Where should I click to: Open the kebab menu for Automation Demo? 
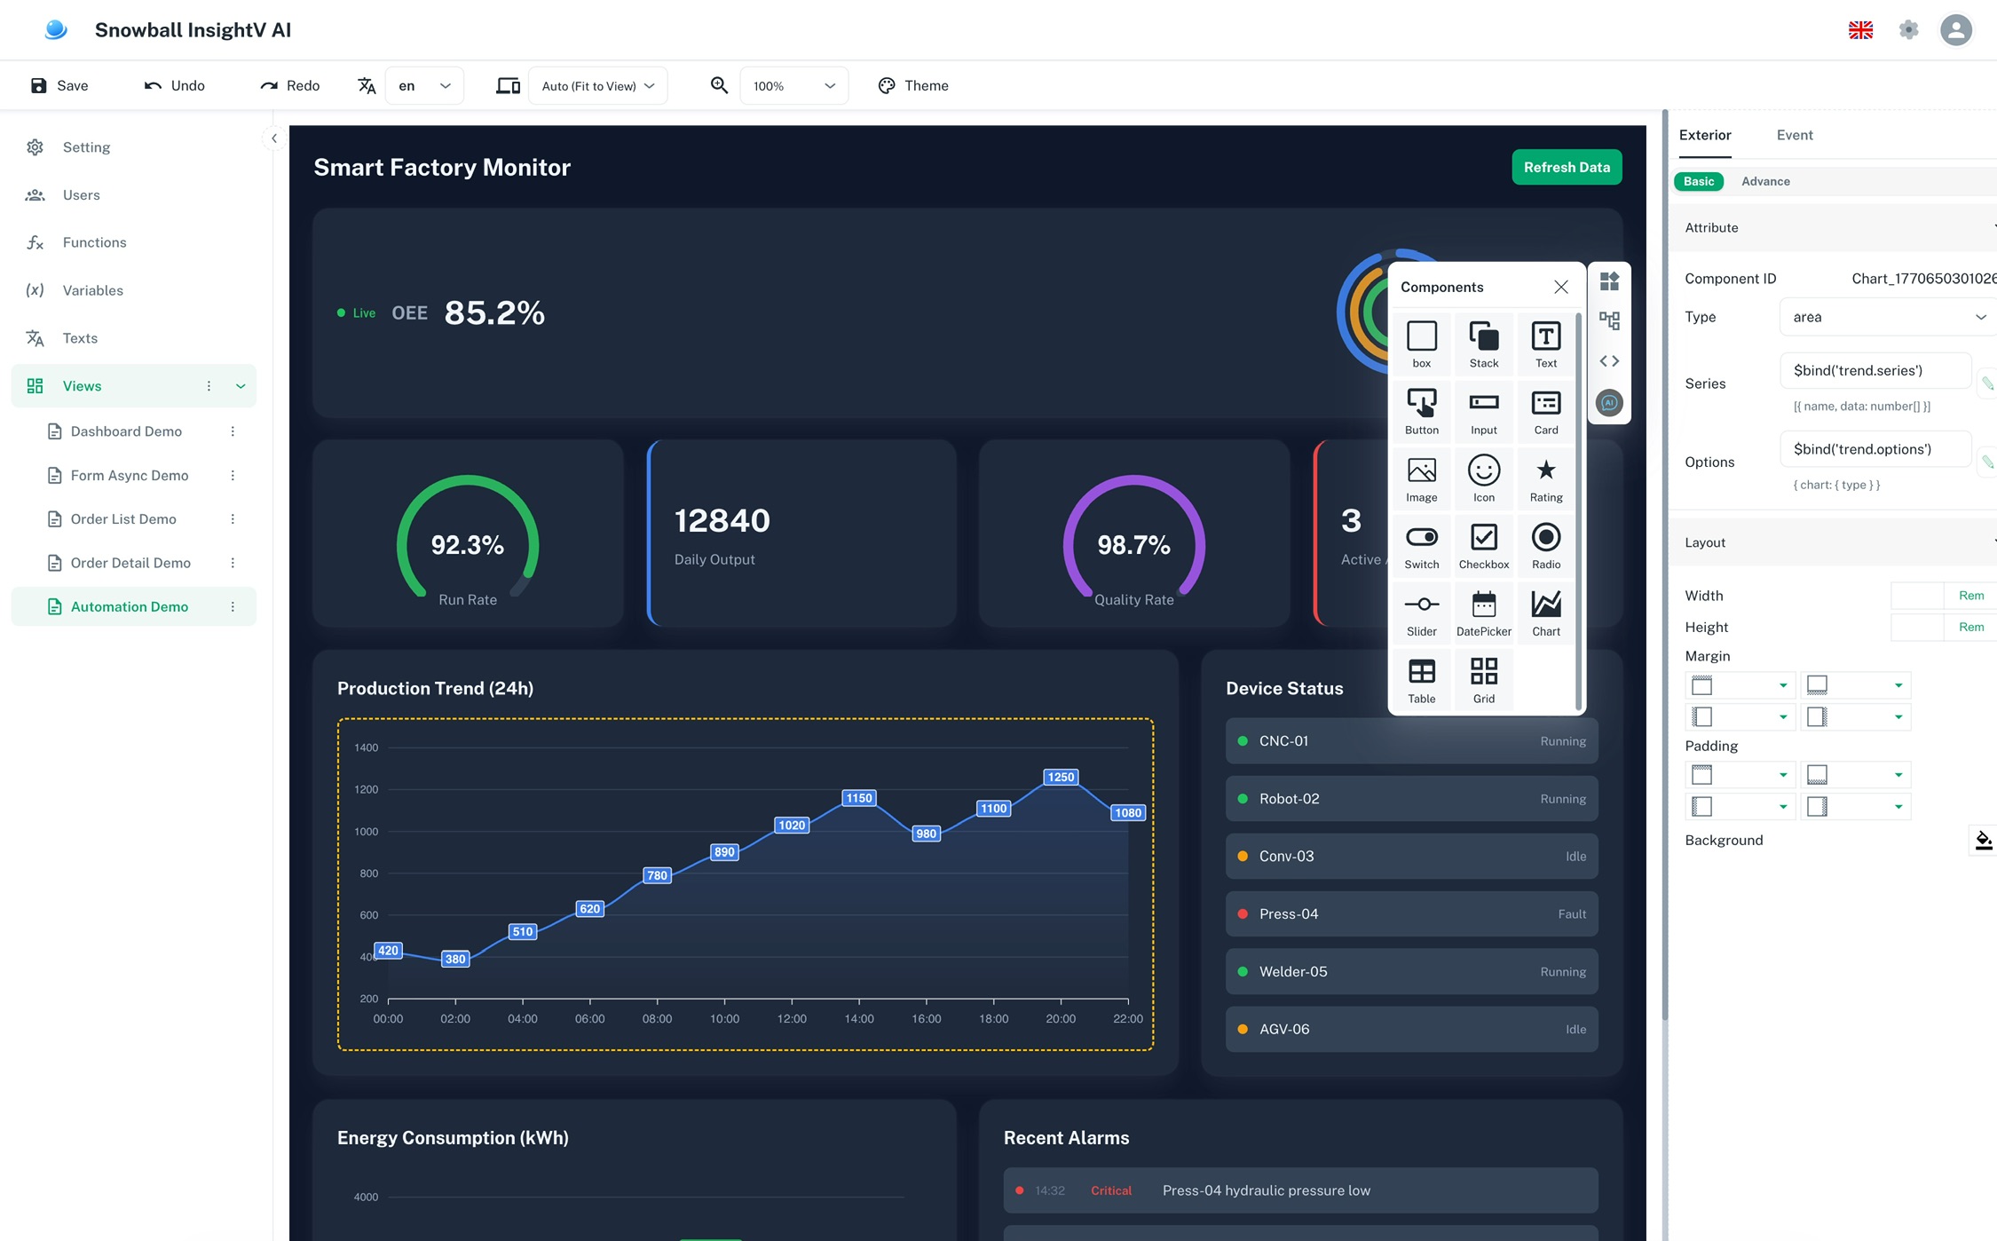click(x=233, y=606)
